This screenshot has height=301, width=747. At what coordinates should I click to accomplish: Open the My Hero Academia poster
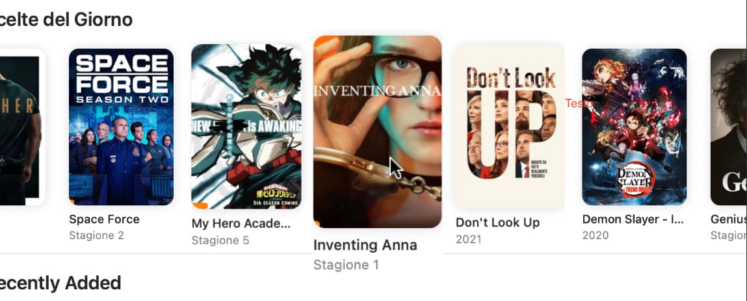pyautogui.click(x=246, y=126)
